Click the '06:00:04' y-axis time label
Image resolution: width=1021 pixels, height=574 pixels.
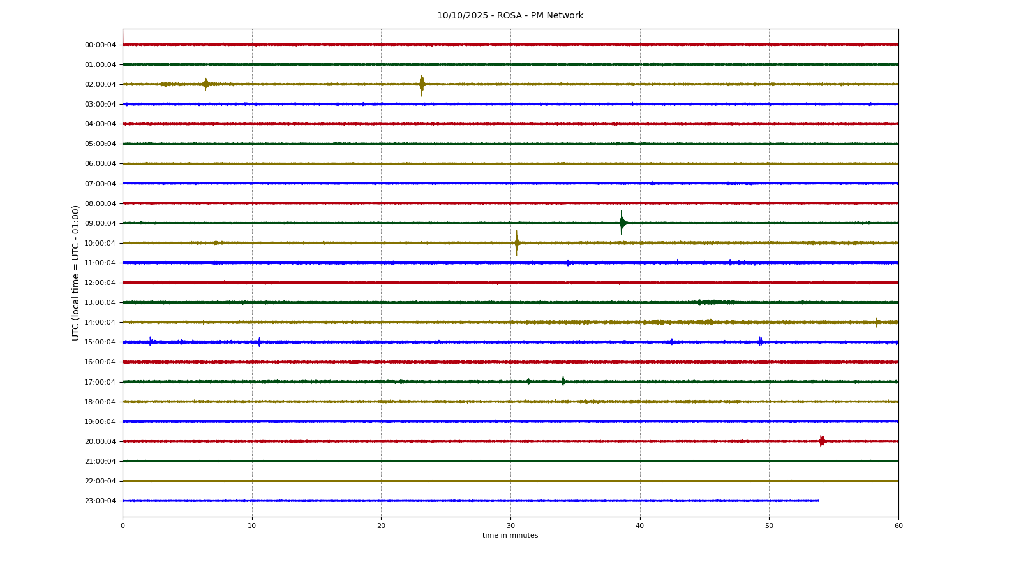point(100,163)
